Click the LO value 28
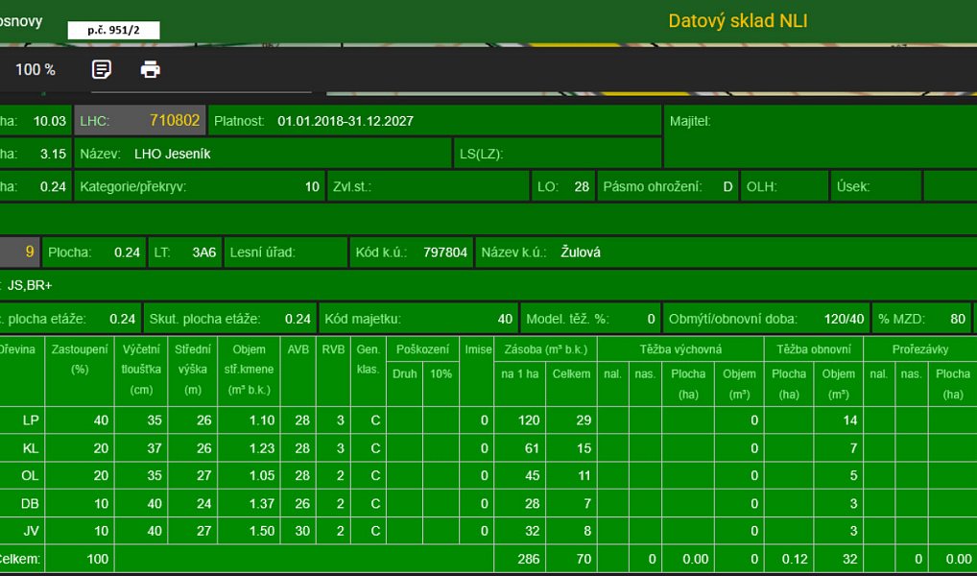Image resolution: width=977 pixels, height=576 pixels. click(582, 186)
